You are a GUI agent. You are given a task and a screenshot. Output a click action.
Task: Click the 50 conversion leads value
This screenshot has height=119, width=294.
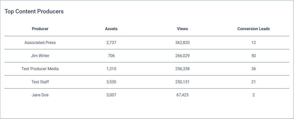coord(253,56)
